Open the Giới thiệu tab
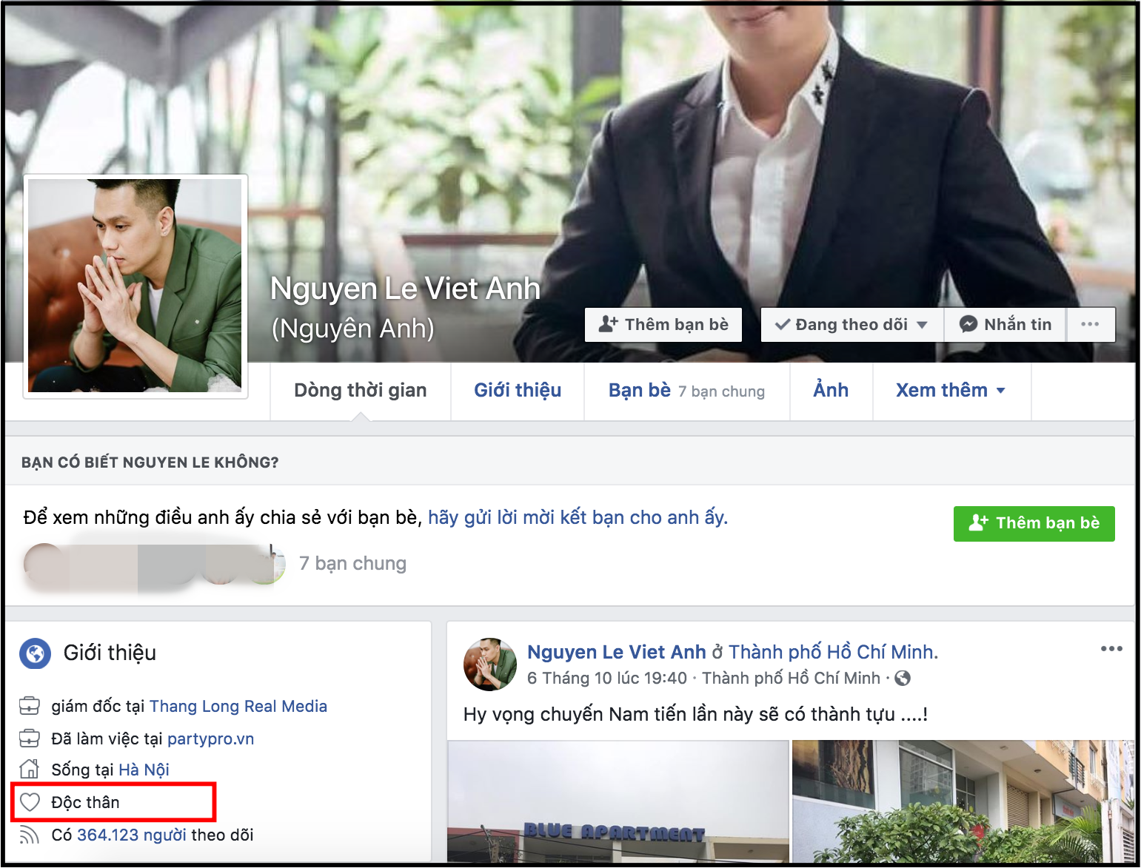1141x868 pixels. (518, 390)
